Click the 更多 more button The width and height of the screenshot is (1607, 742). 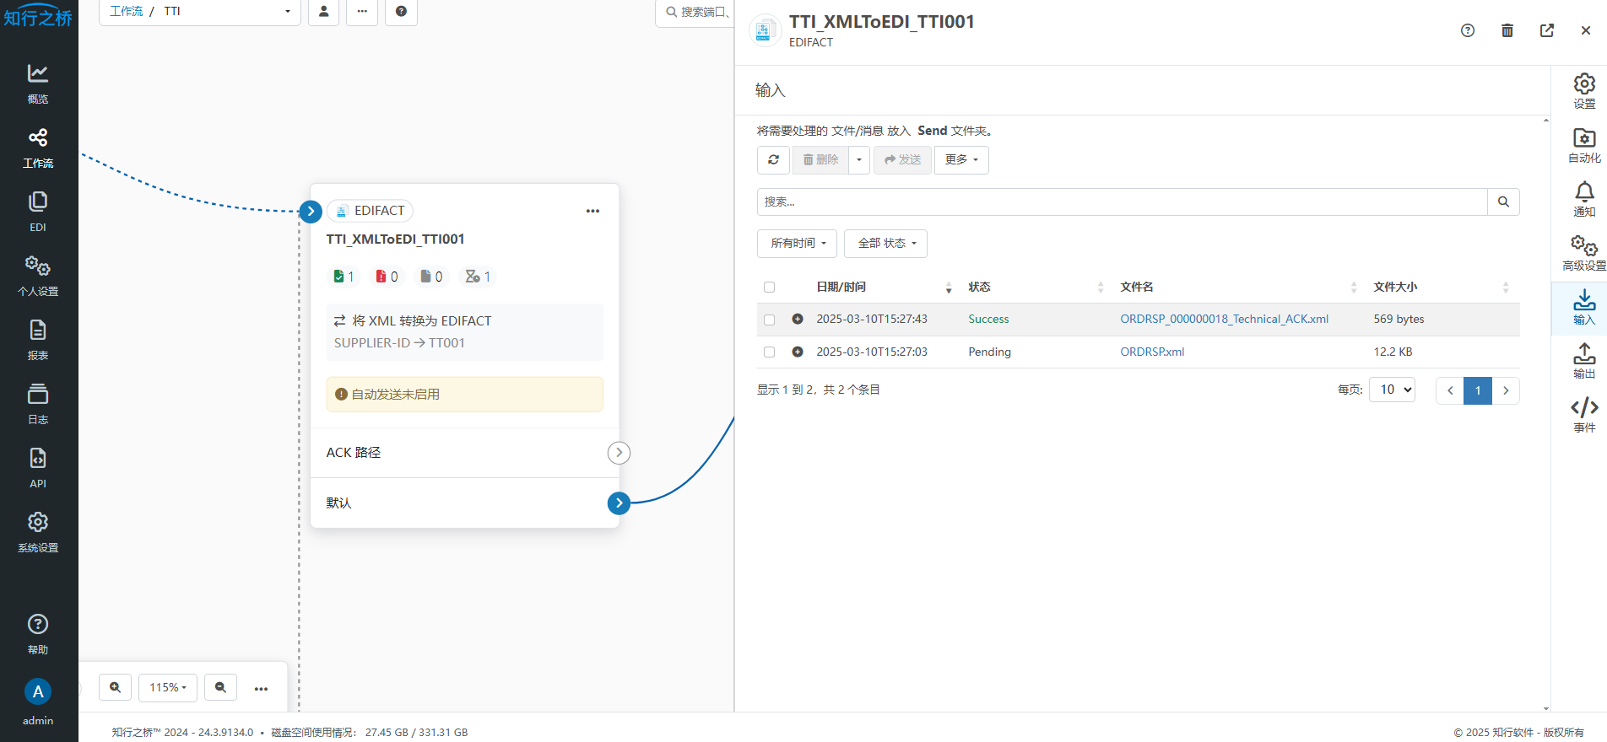click(x=960, y=159)
